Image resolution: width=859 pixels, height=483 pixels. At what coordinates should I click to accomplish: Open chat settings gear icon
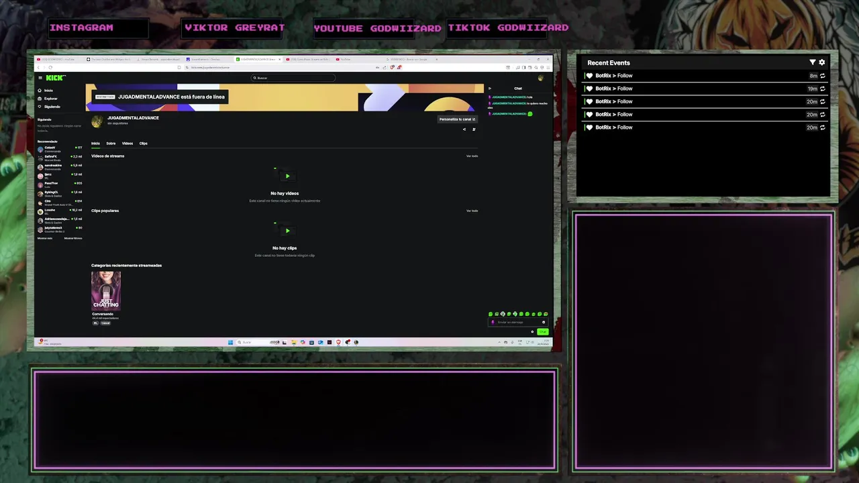coord(532,331)
